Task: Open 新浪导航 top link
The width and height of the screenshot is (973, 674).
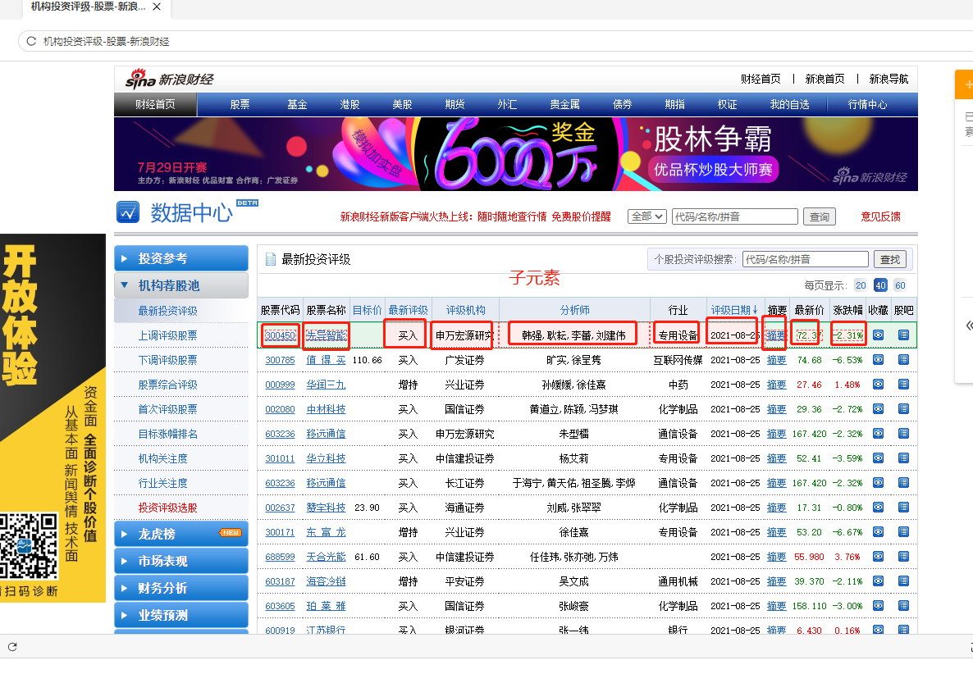Action: [888, 79]
